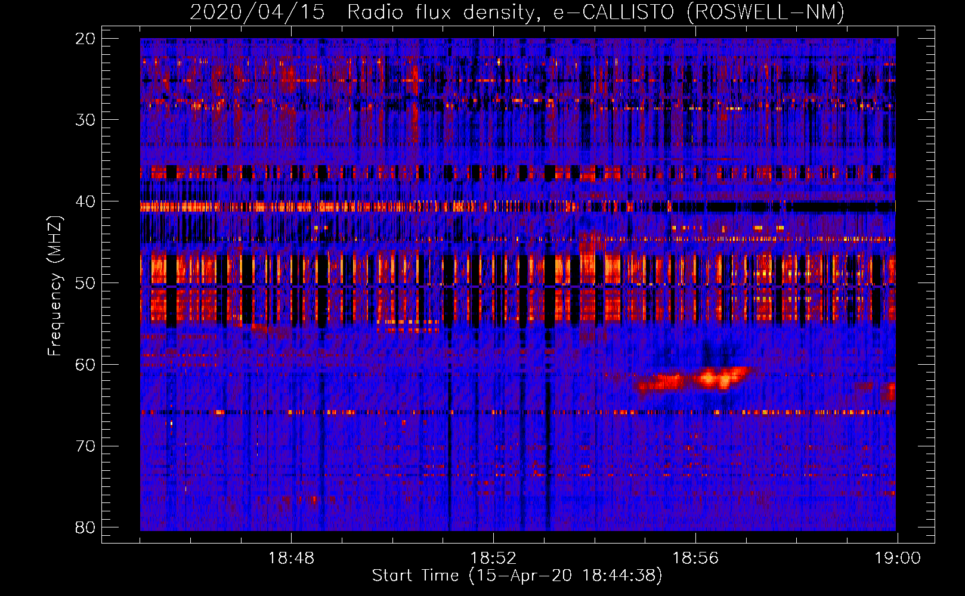The width and height of the screenshot is (965, 596).
Task: Click the bright radio burst near 62 MHz
Action: [692, 380]
